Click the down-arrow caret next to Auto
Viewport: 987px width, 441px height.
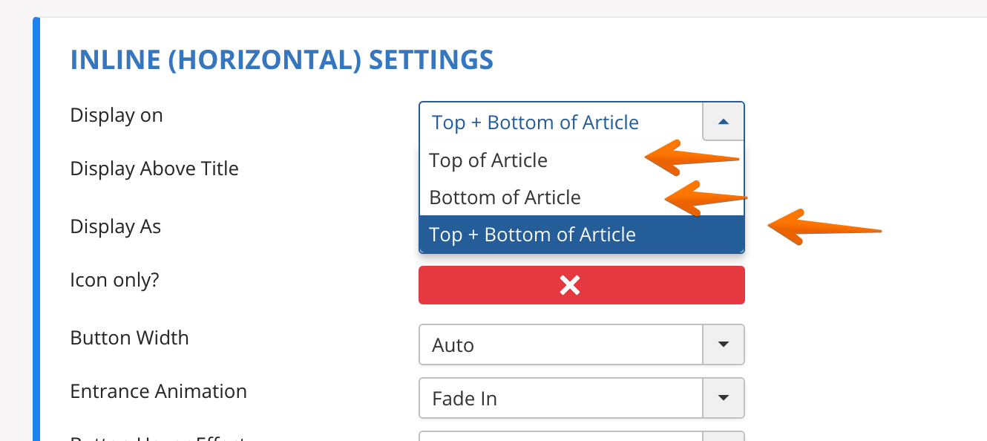(724, 344)
